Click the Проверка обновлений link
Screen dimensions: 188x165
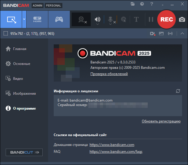click(109, 74)
